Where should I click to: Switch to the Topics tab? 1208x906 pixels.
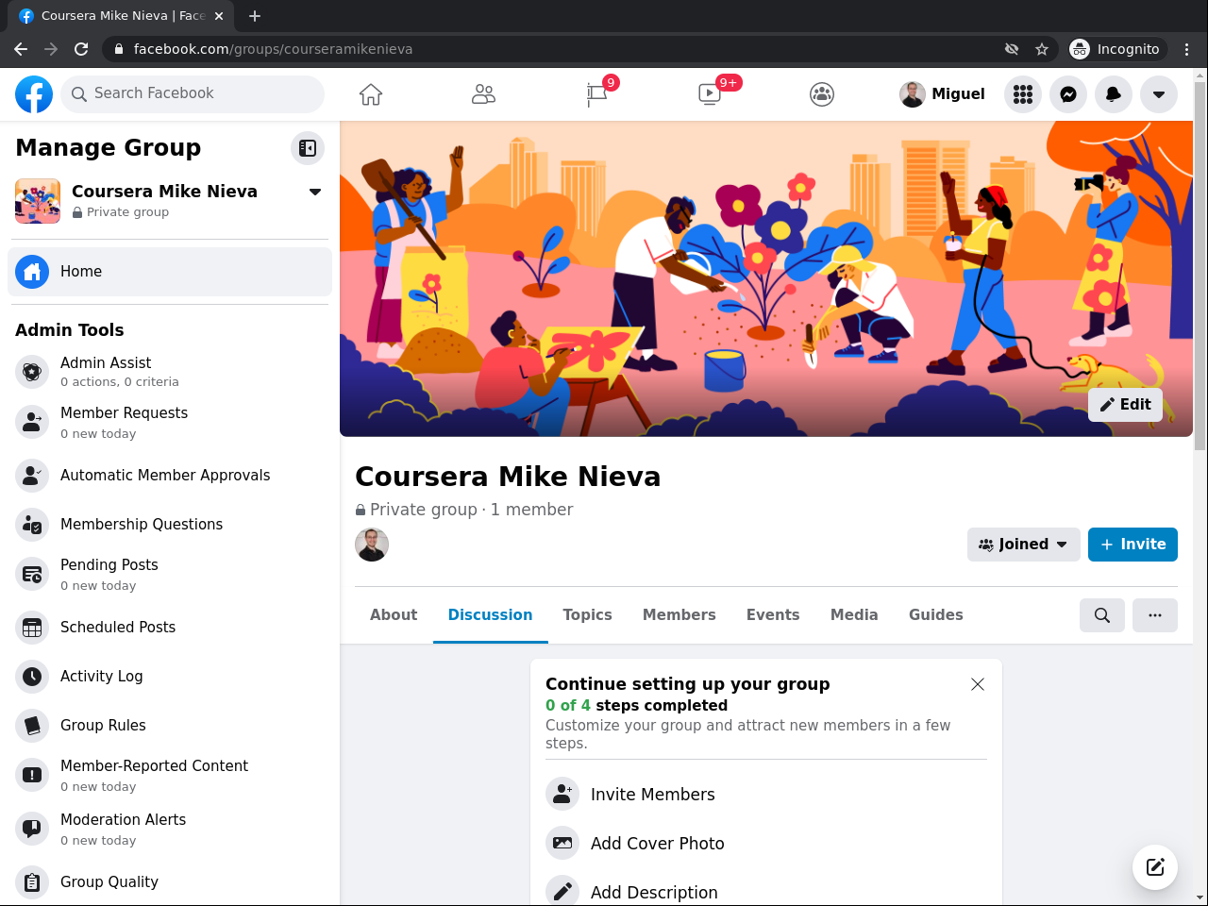point(587,615)
